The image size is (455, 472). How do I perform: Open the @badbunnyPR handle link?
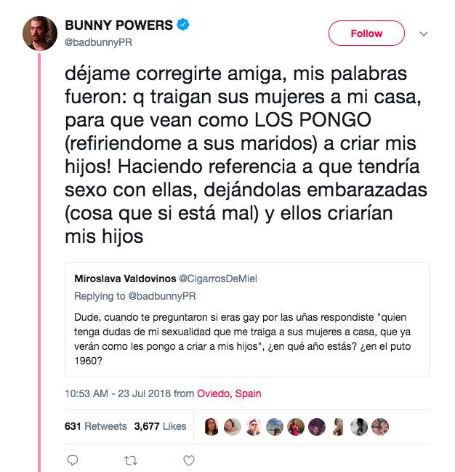(98, 42)
